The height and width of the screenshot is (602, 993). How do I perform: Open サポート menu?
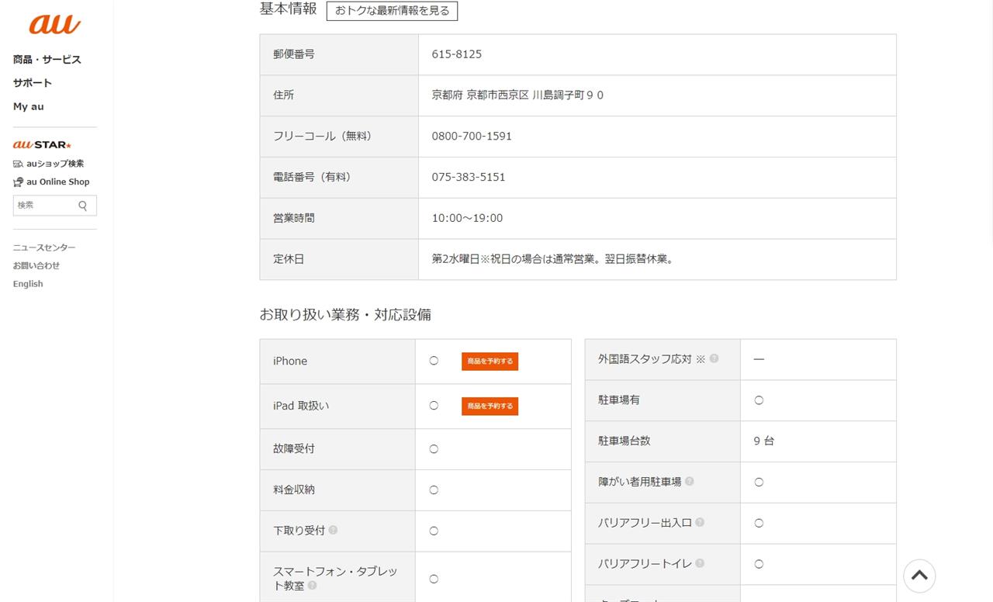pos(33,83)
